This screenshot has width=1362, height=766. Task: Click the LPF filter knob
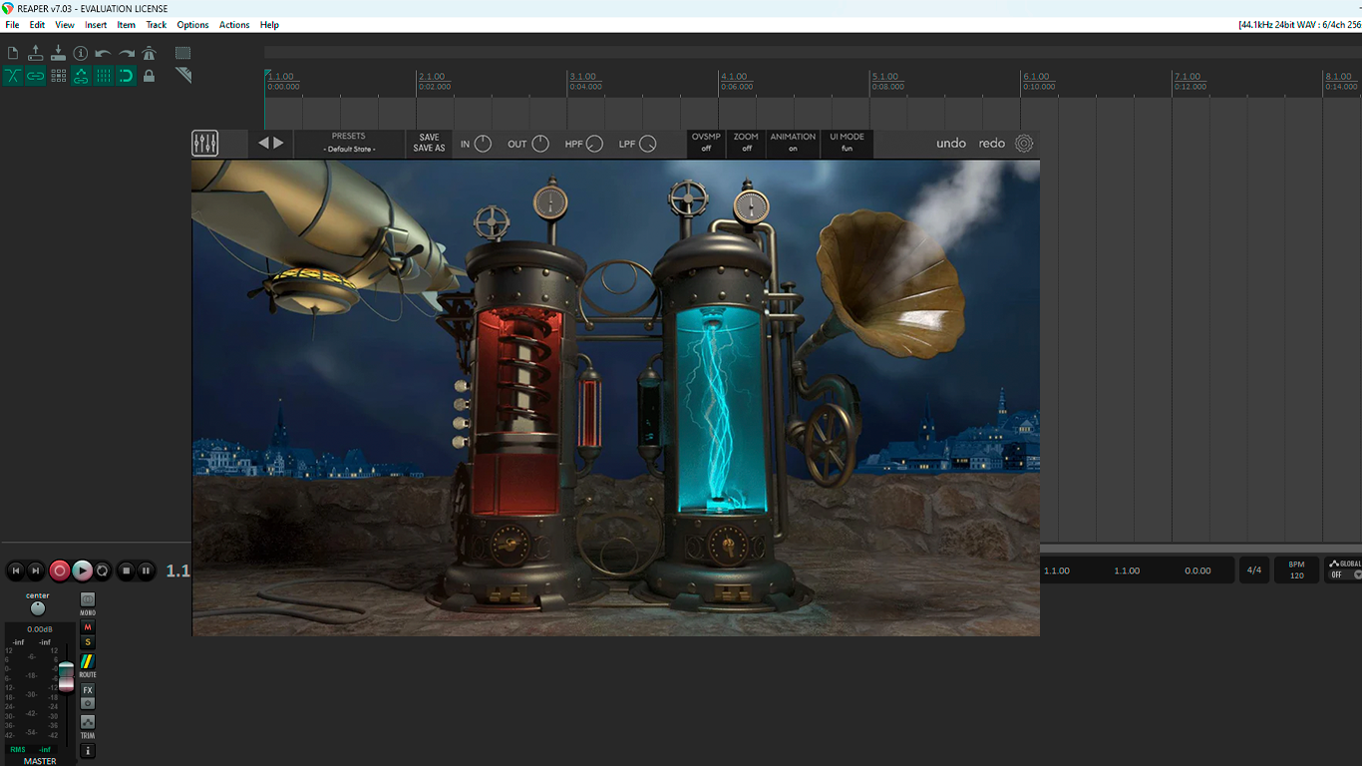click(648, 144)
